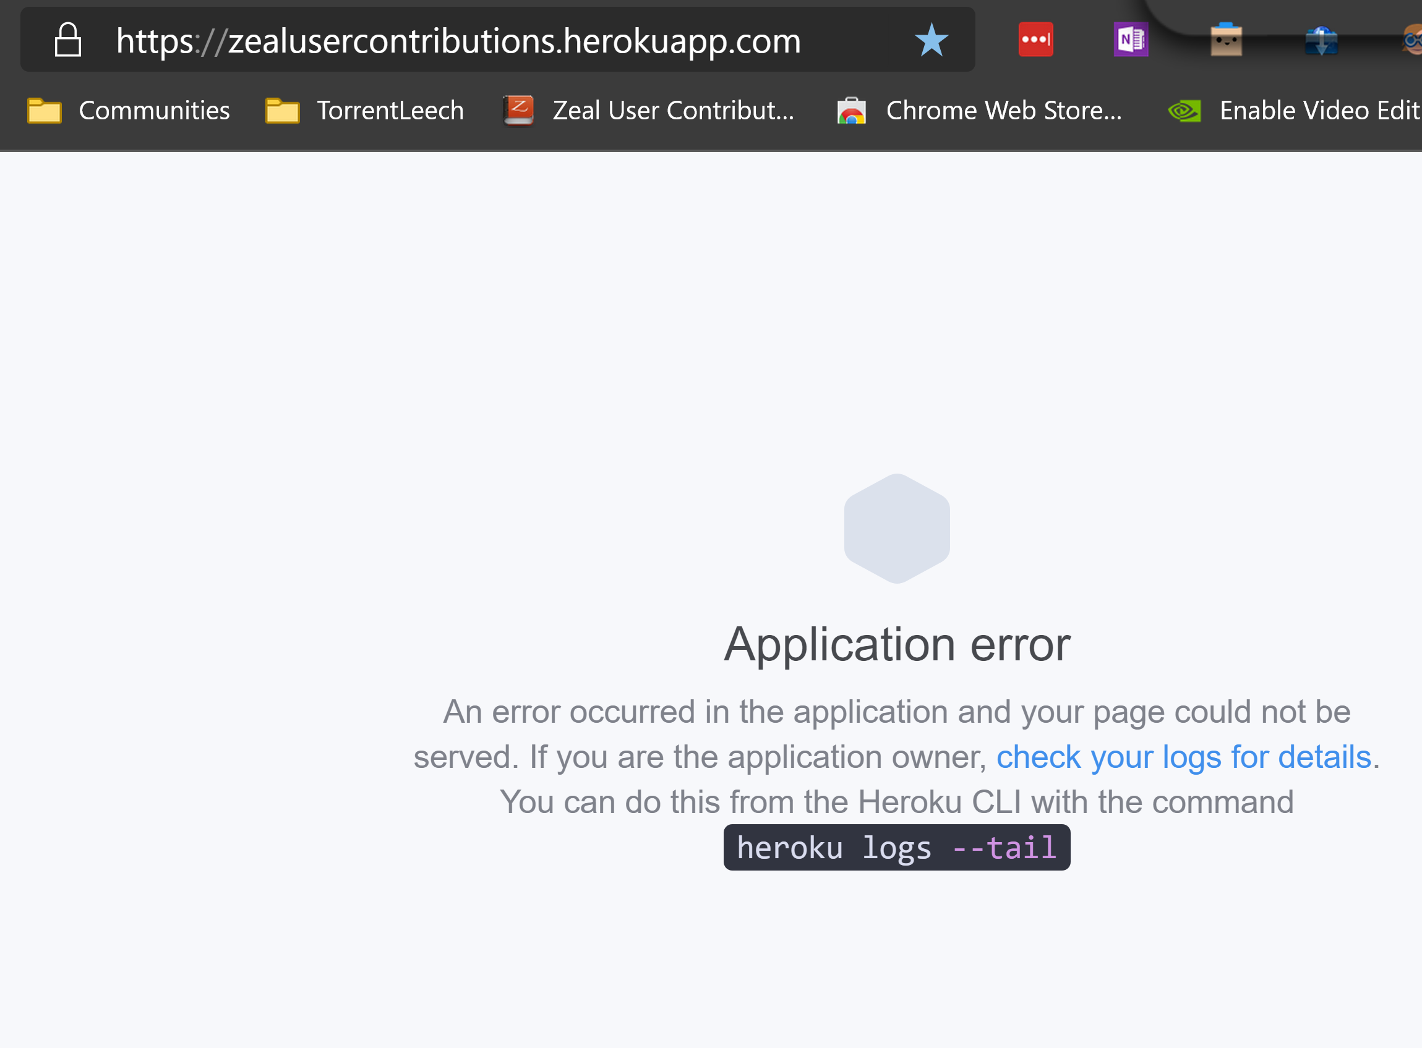Open the TorrentLeech bookmarks folder
Image resolution: width=1422 pixels, height=1048 pixels.
(x=389, y=110)
